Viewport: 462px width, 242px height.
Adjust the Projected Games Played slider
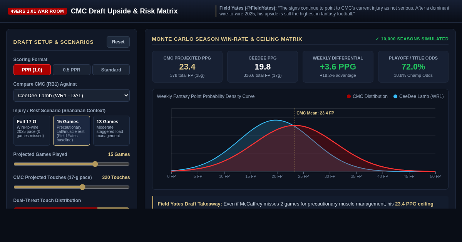point(72,164)
